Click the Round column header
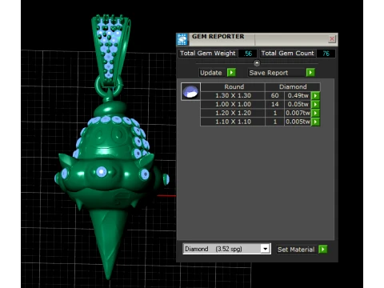384x288 pixels. pos(234,86)
